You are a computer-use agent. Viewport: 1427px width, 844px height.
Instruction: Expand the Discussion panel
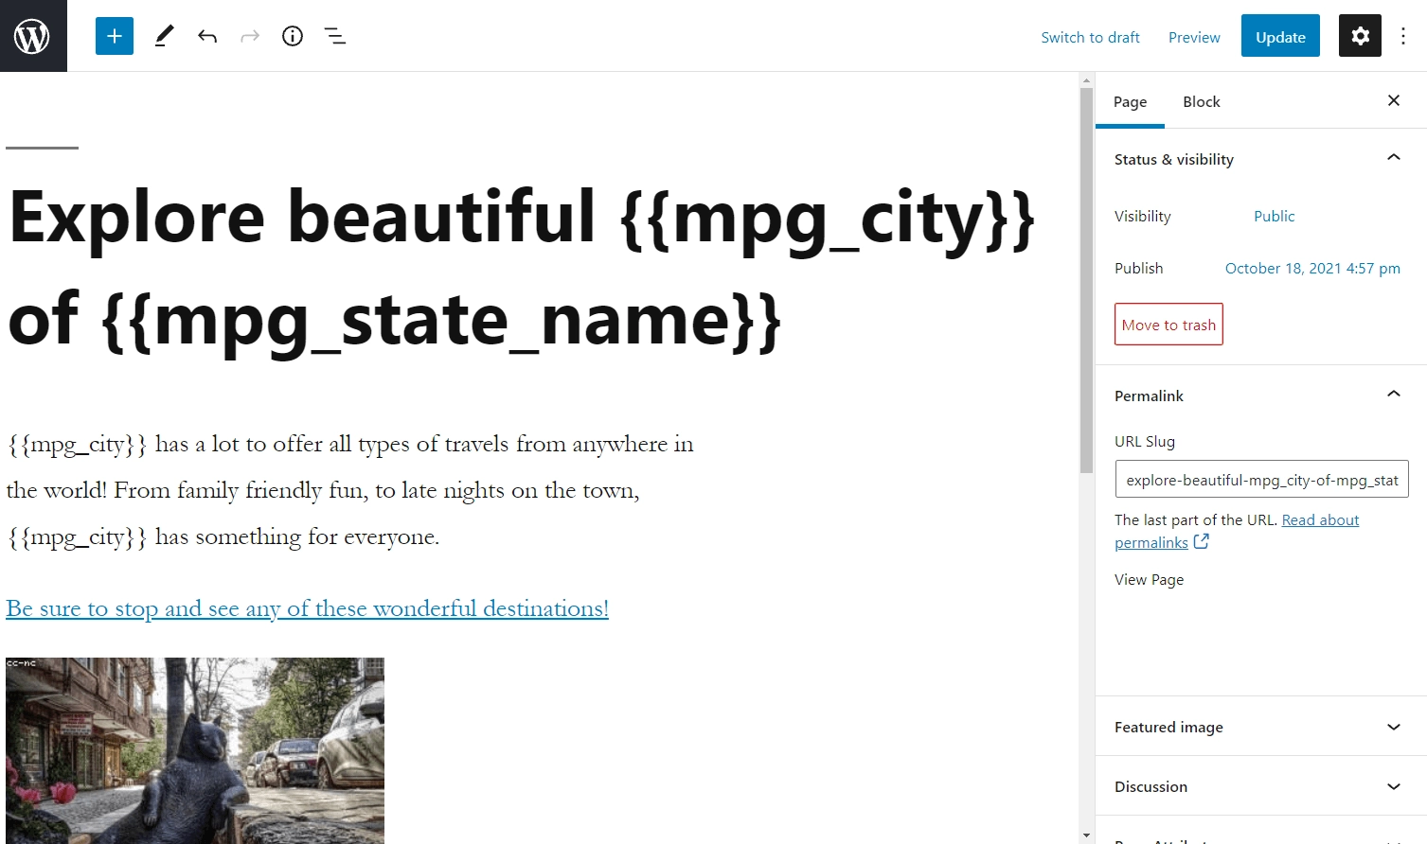point(1261,786)
